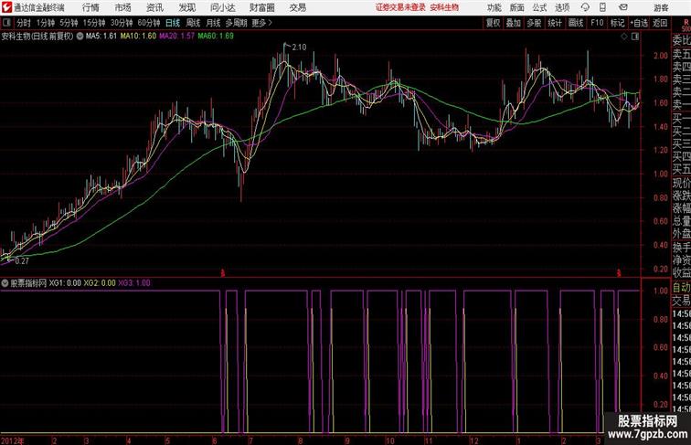Toggle the right info panel icon
691x445 pixels.
[635, 37]
